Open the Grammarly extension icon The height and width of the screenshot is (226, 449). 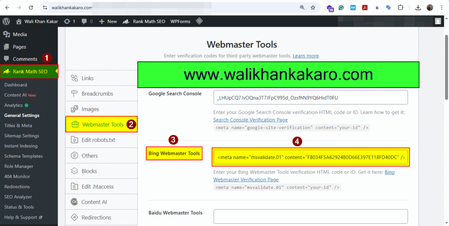[x=341, y=8]
